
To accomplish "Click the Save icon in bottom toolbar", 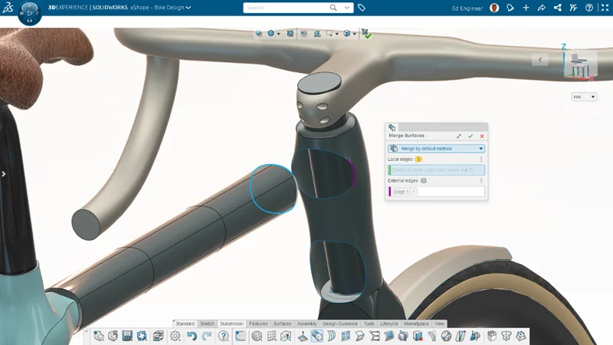I will pyautogui.click(x=127, y=336).
